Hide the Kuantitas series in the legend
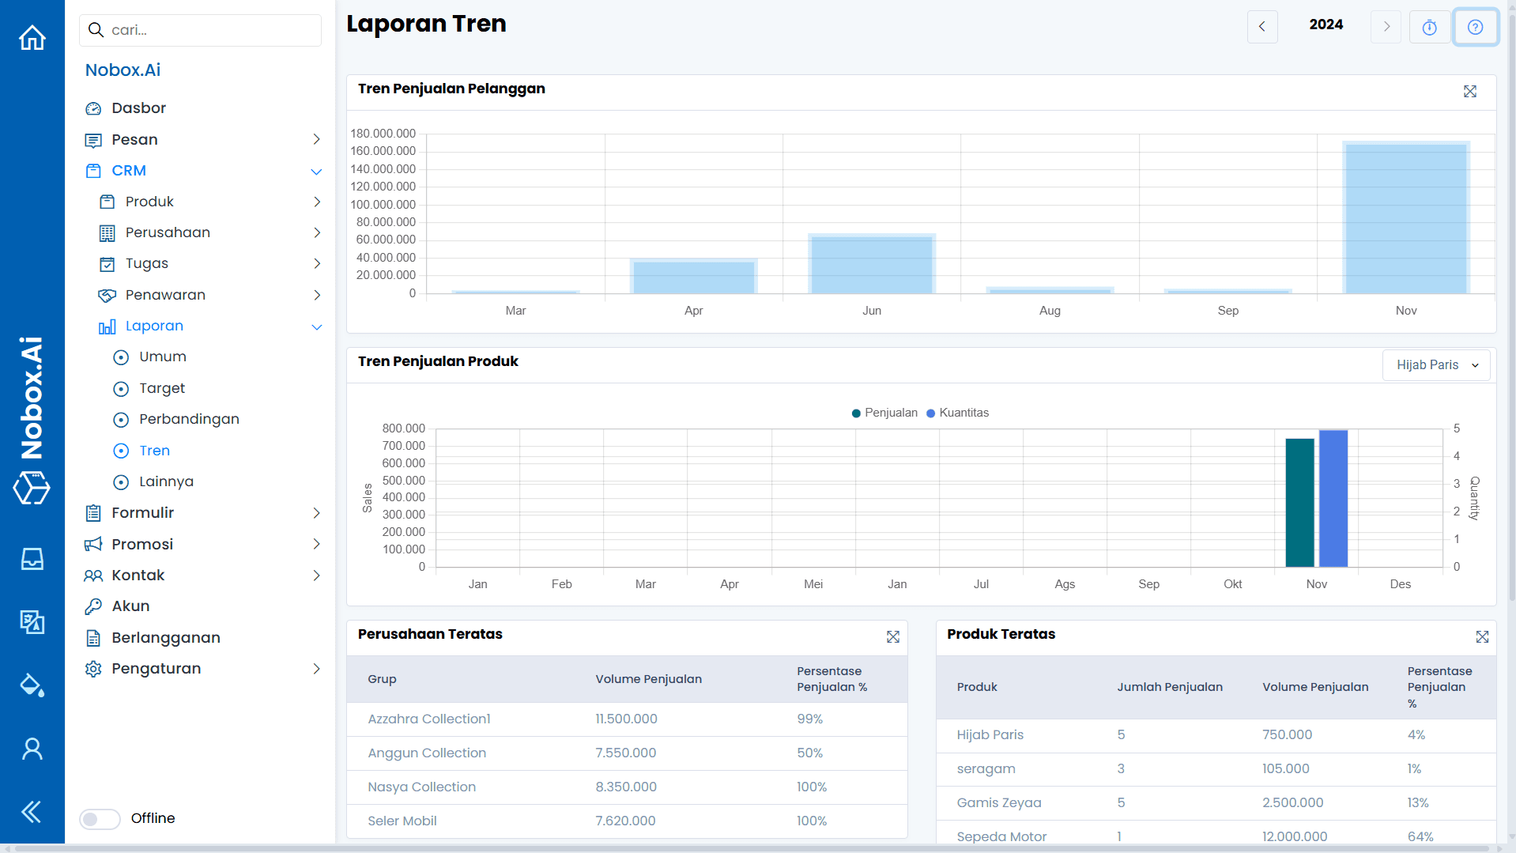The width and height of the screenshot is (1516, 853). 957,413
